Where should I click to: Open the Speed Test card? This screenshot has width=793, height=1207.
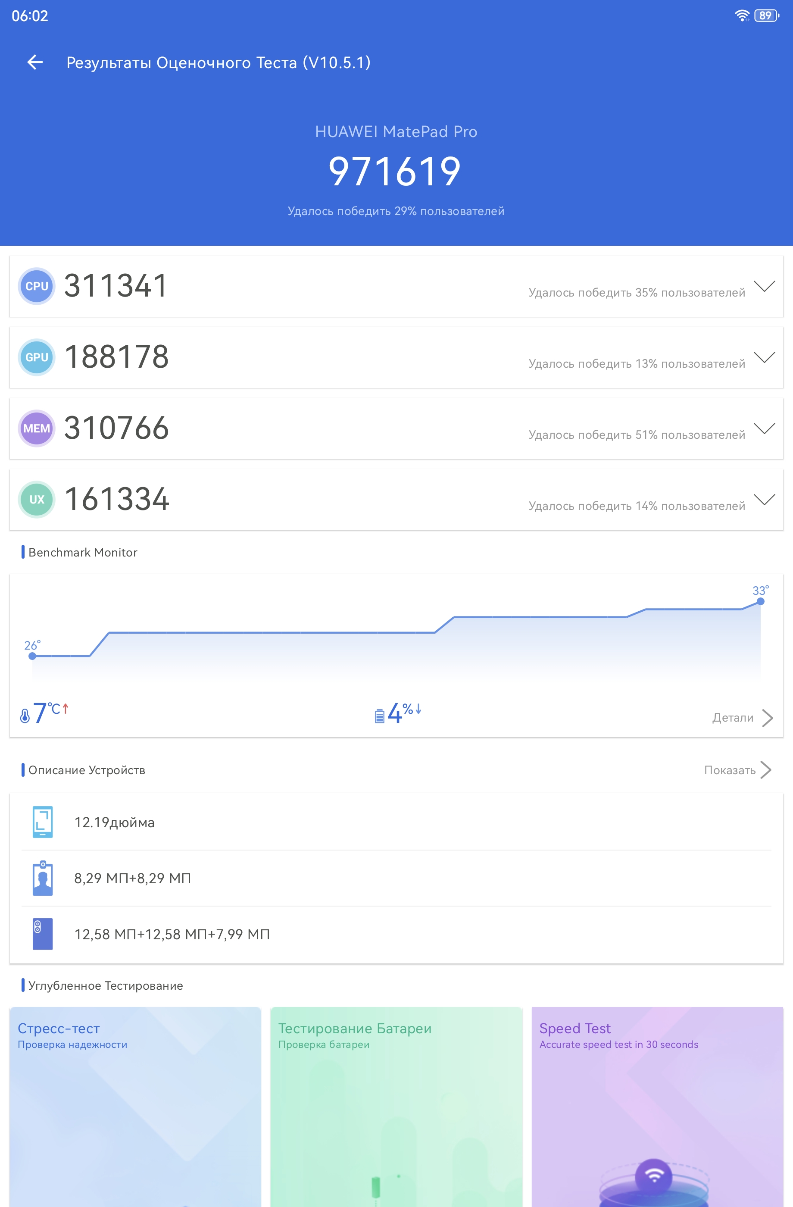pos(657,1107)
